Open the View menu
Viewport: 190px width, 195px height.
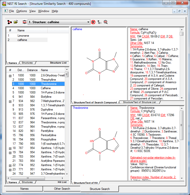point(32,11)
